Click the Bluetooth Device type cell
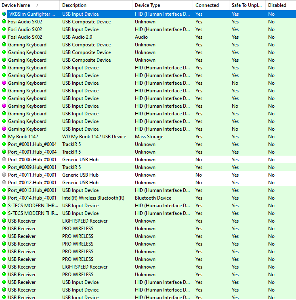 [x=153, y=198]
